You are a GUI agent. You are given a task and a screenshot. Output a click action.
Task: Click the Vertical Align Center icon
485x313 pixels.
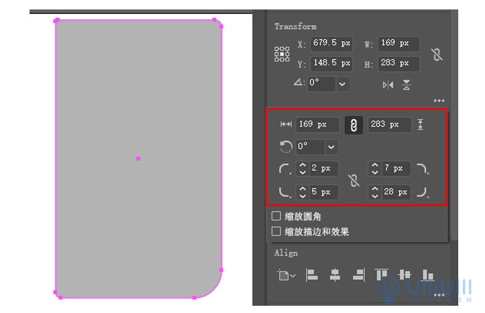tap(405, 275)
